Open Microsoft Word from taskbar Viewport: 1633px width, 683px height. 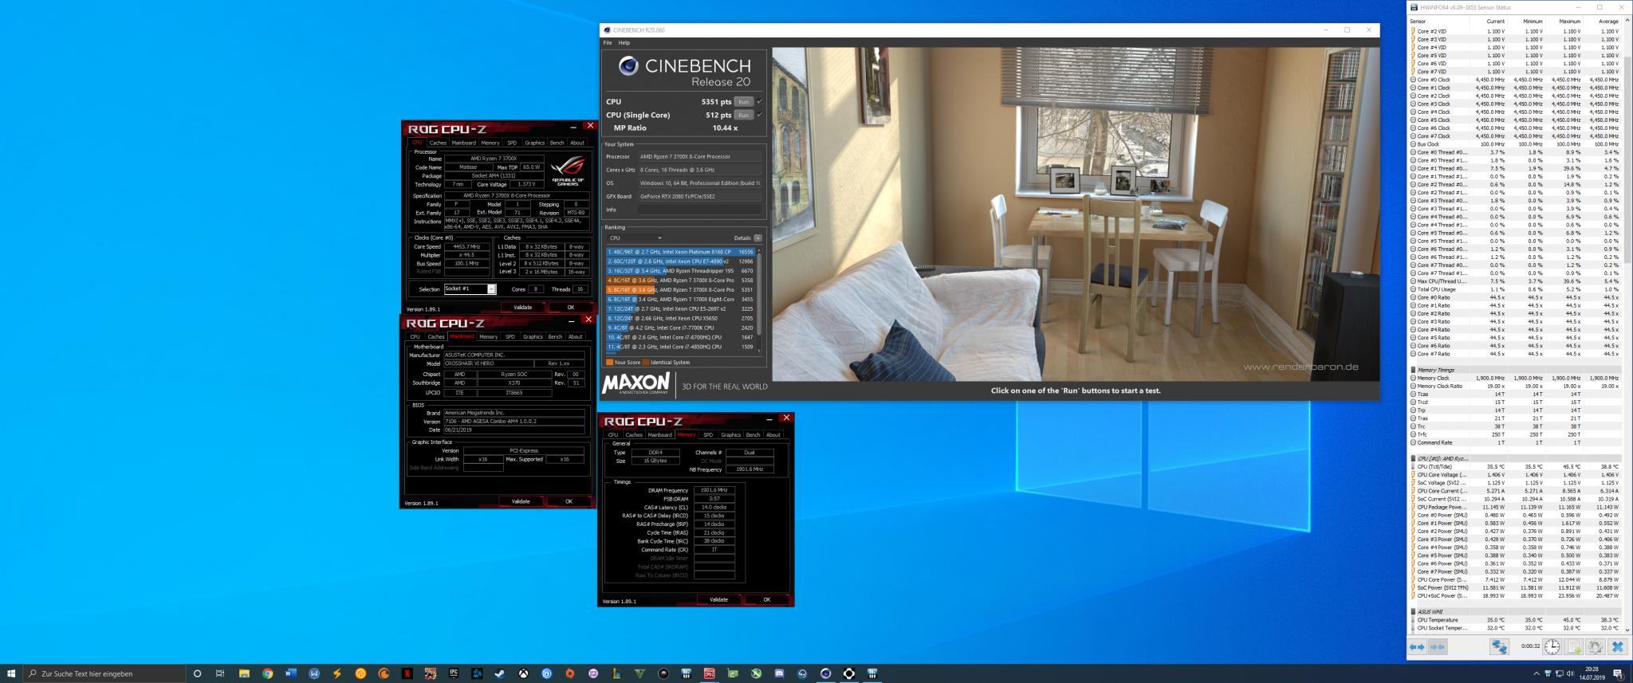pyautogui.click(x=290, y=673)
